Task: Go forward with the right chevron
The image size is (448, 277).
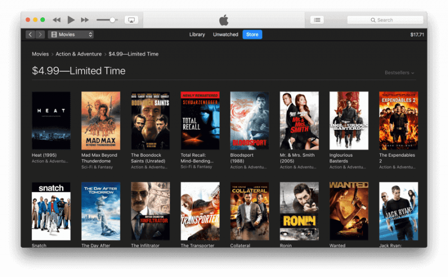Action: (x=40, y=35)
